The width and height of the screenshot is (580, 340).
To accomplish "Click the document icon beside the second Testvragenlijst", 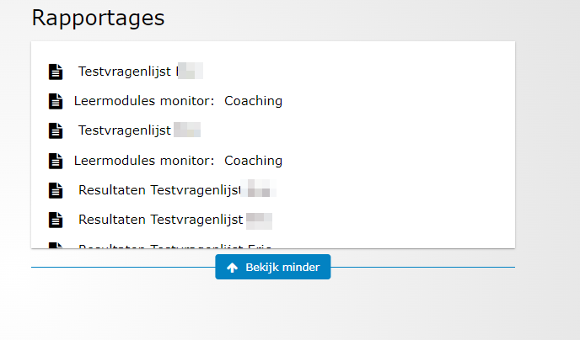I will tap(56, 130).
